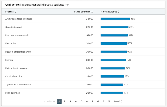
Task: Click the 26.000 value in Etica aziendale row
Action: pyautogui.click(x=90, y=93)
